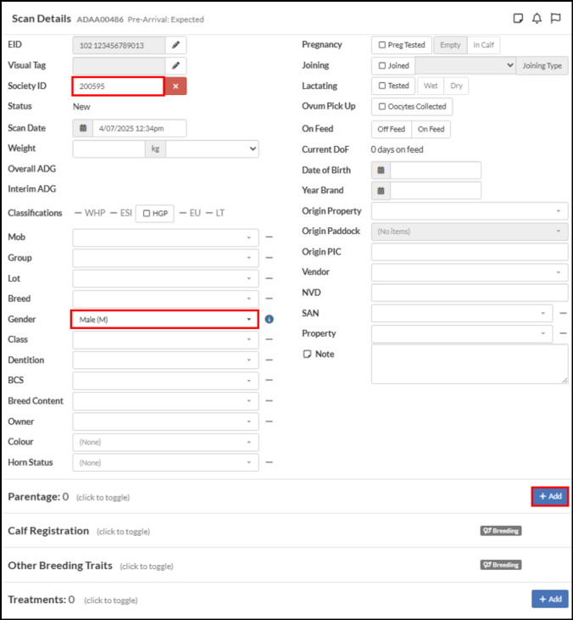Click the Add button in Parentage section

[x=550, y=496]
